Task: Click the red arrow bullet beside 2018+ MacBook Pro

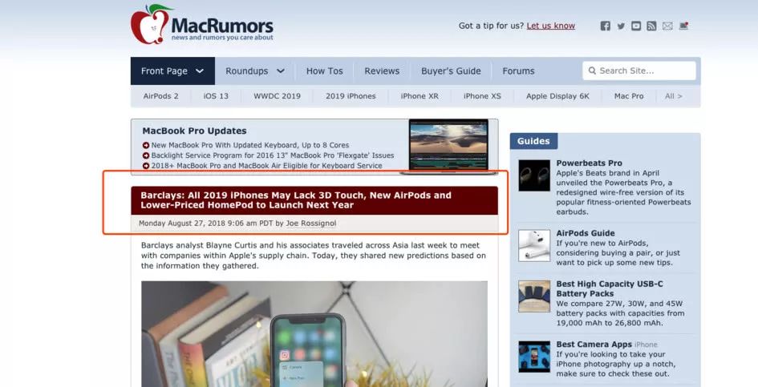Action: tap(145, 166)
